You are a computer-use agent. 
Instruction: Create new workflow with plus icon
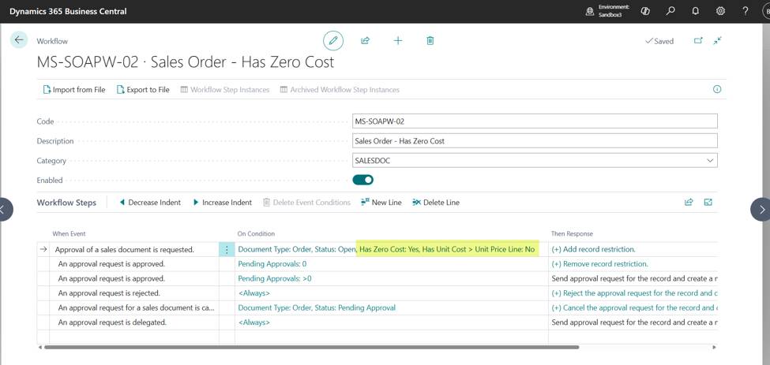398,41
